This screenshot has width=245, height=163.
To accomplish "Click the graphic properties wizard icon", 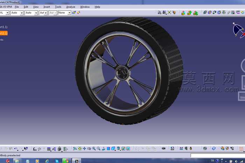I will pyautogui.click(x=79, y=13).
